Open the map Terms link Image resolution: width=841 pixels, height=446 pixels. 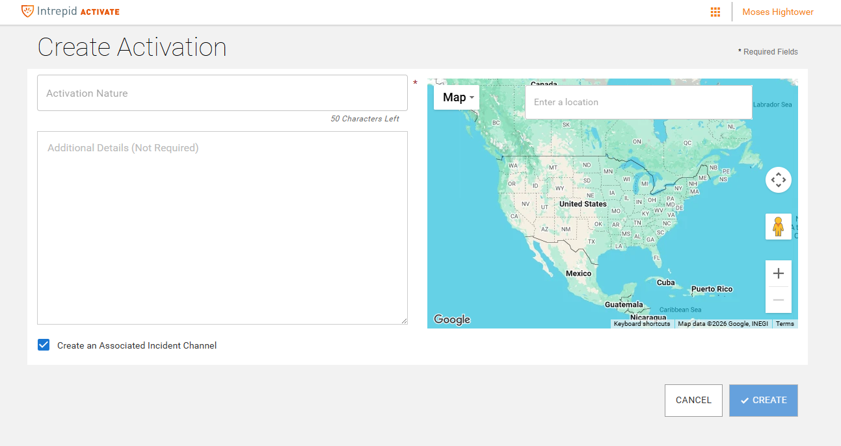point(785,324)
